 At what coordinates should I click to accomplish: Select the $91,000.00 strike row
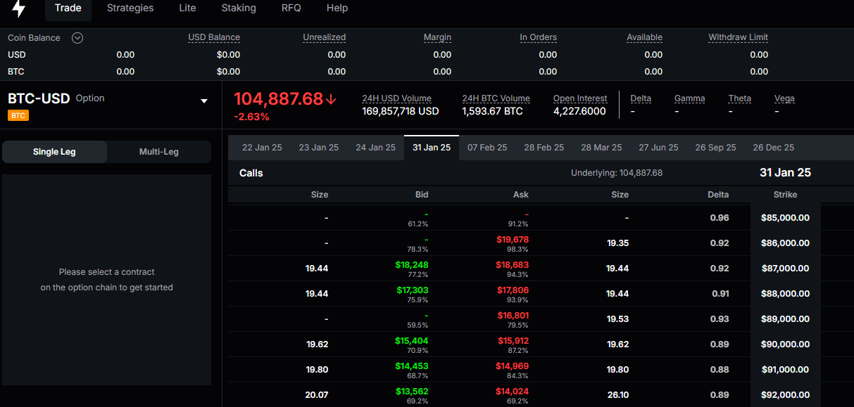point(785,370)
